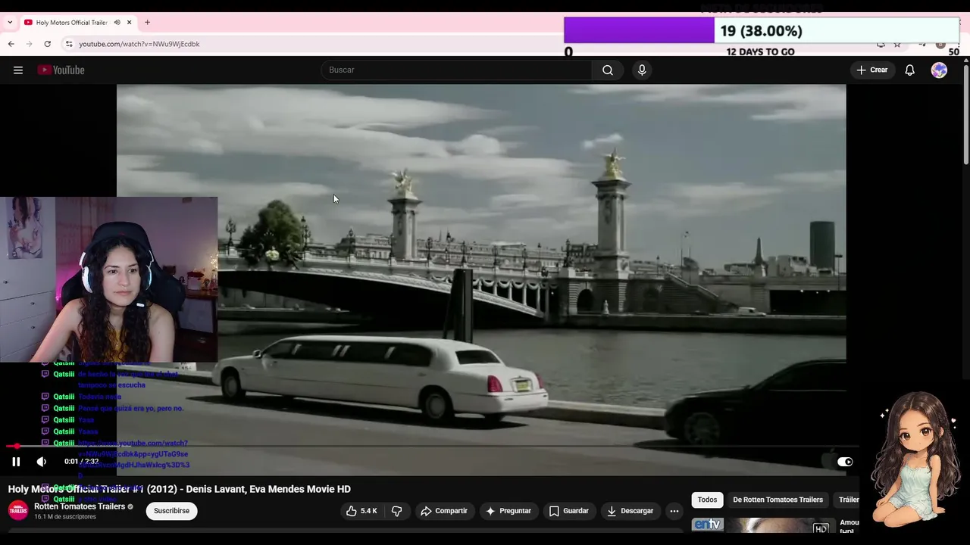The image size is (970, 545).
Task: Reload the browser page
Action: [x=47, y=44]
